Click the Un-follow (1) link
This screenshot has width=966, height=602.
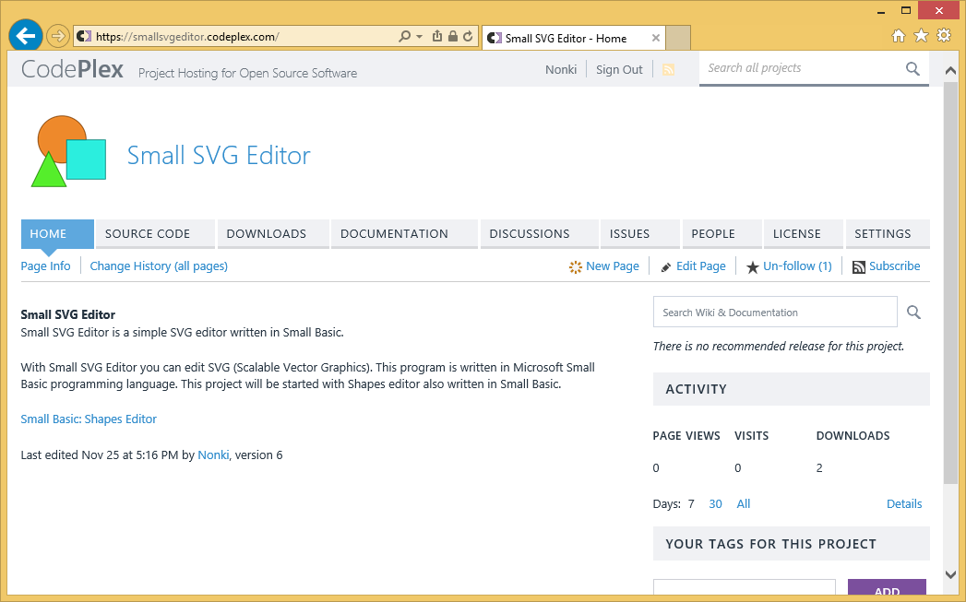coord(797,266)
